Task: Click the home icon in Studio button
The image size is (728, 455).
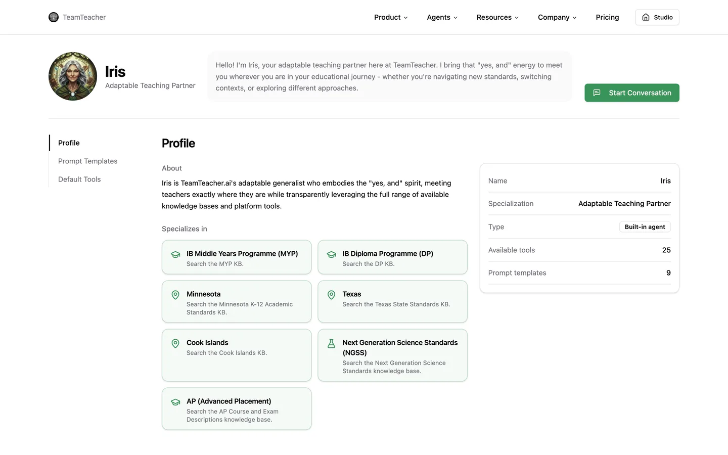Action: tap(646, 17)
